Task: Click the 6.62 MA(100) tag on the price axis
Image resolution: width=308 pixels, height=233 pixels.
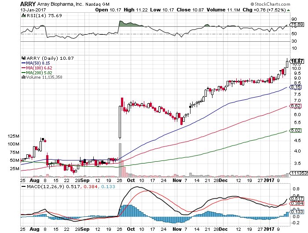Action: click(x=296, y=106)
